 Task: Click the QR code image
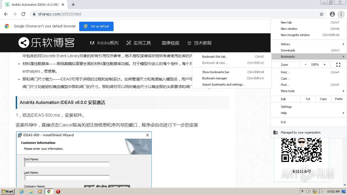301,150
